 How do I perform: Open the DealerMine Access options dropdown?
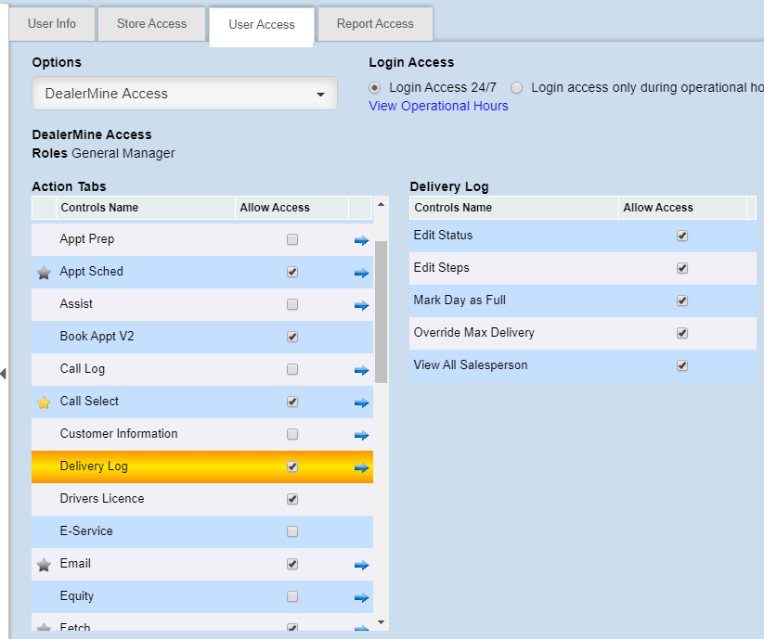coord(184,94)
